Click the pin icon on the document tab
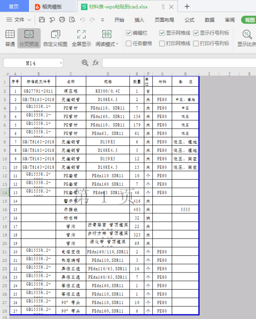Viewport: 256px width, 319px height. (x=163, y=7)
